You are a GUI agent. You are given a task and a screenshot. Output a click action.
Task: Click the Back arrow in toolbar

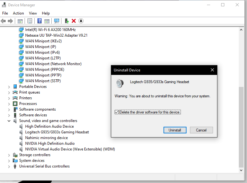[x=3, y=21]
